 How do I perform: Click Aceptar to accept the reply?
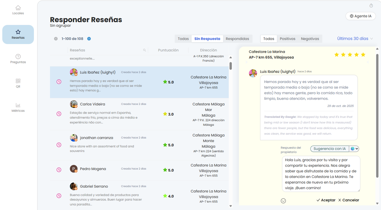point(326,200)
